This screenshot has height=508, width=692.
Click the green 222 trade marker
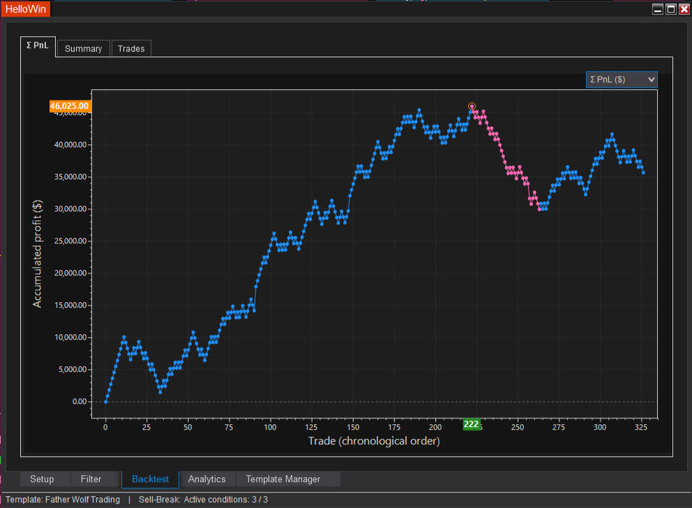coord(471,424)
